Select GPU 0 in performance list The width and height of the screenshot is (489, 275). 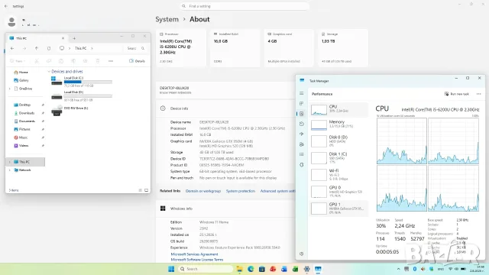[339, 192]
